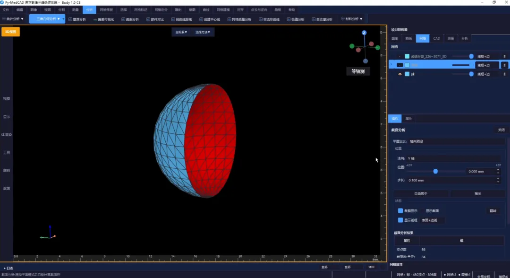This screenshot has width=510, height=278.
Task: Open the 工具 tools sidebar panel
Action: point(7,152)
